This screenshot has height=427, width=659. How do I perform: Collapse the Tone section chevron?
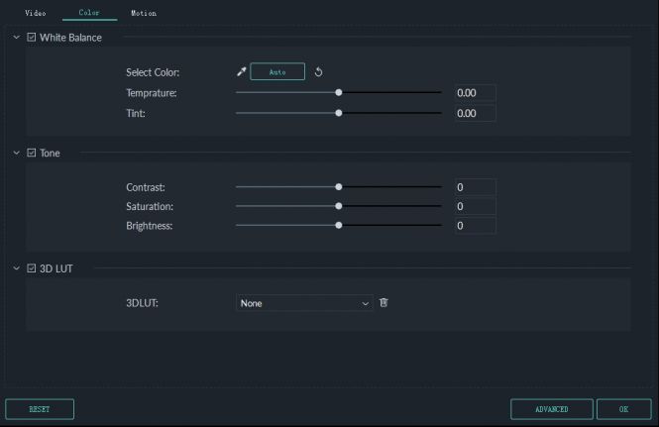[17, 153]
